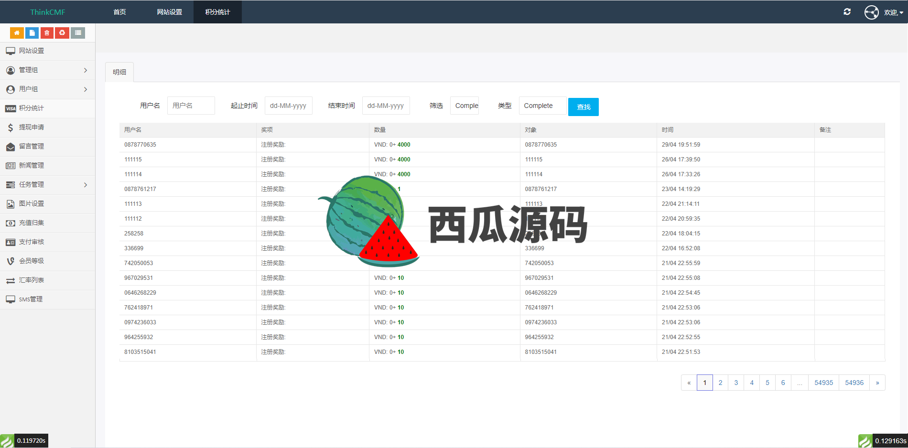Click the refresh icon in top bar

point(847,12)
